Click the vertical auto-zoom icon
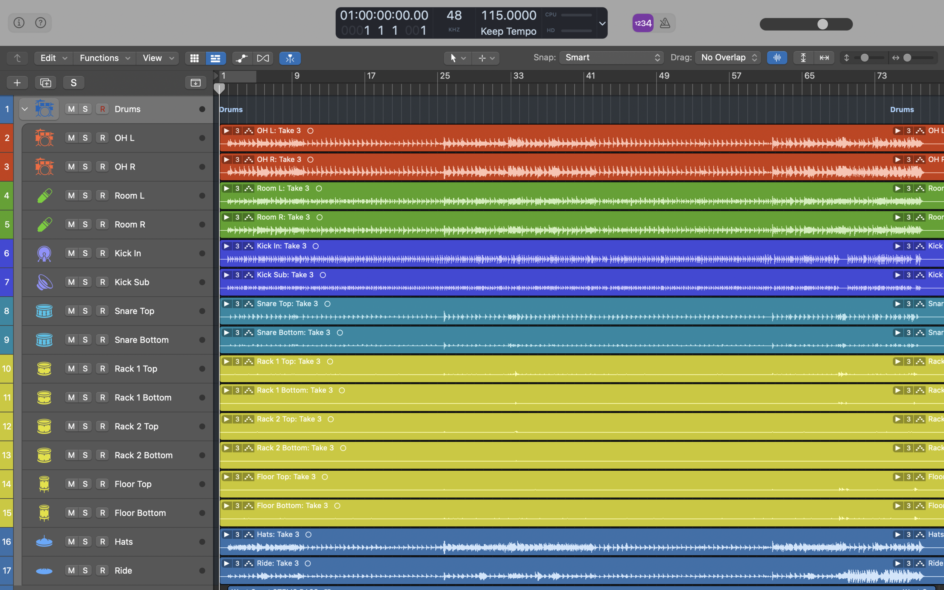 click(803, 57)
